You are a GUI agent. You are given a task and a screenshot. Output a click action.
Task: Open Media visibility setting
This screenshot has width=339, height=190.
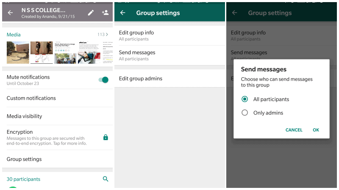(57, 116)
